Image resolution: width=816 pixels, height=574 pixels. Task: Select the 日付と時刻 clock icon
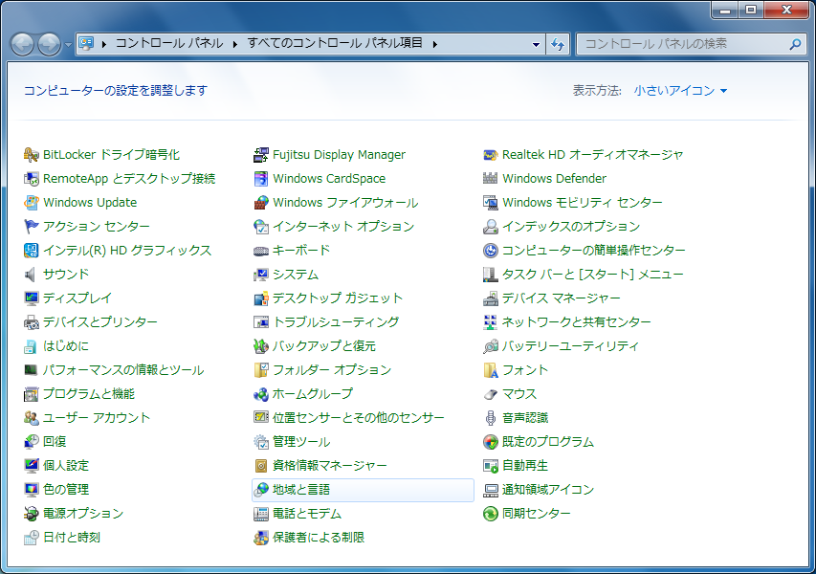(x=32, y=538)
